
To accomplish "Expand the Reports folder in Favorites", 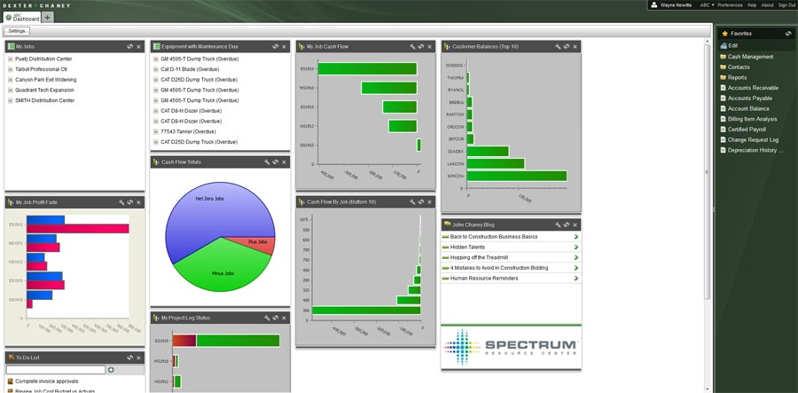I will click(737, 77).
